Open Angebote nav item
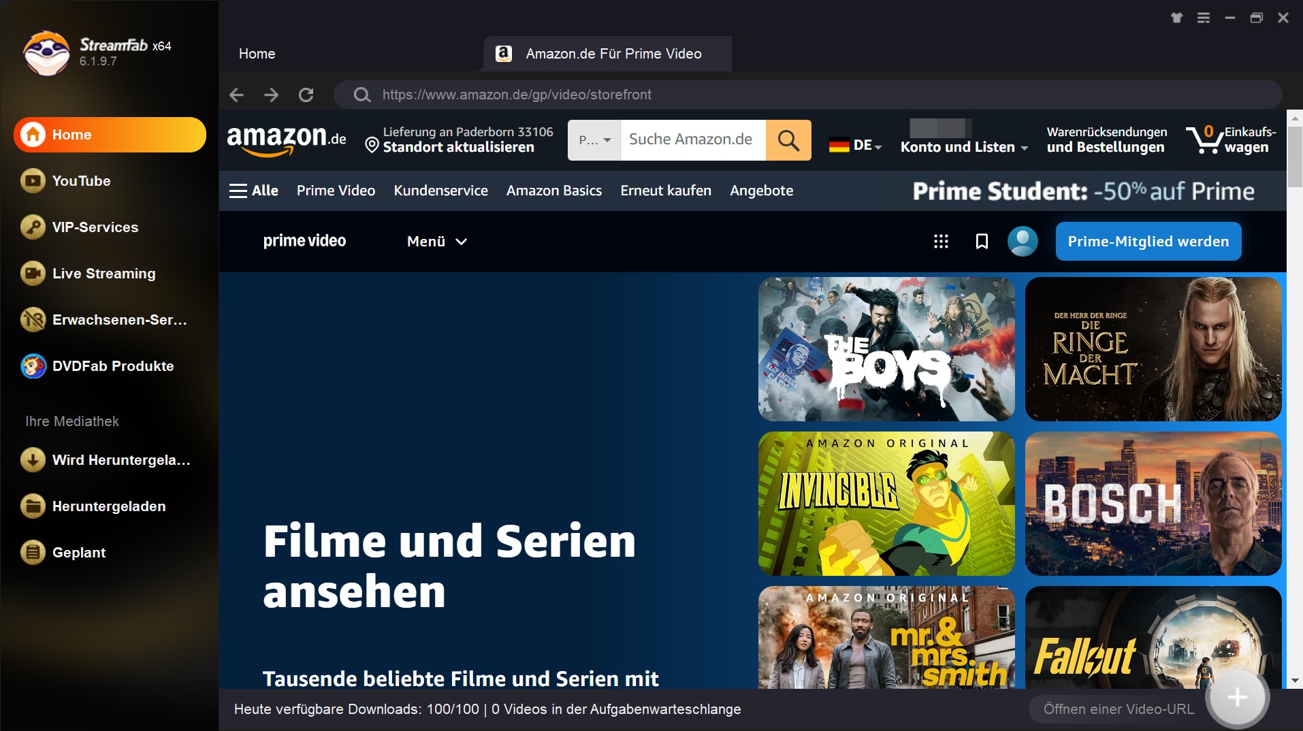The height and width of the screenshot is (731, 1303). click(x=762, y=191)
